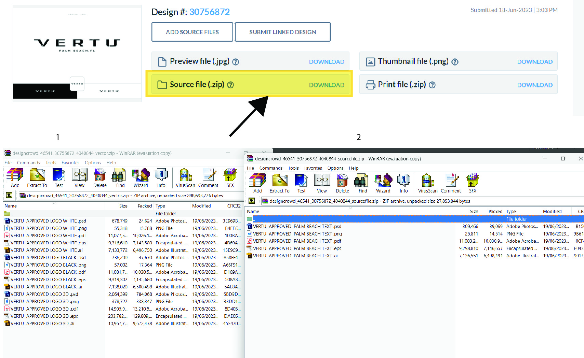
Task: Click SFX icon in sourcefile.zip WinRAR window
Action: click(473, 183)
